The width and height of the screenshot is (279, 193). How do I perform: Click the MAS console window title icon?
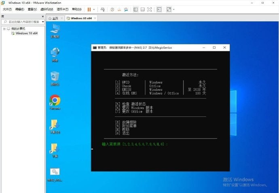point(95,48)
